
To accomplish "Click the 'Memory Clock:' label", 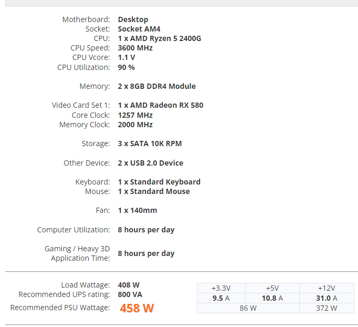I will 85,125.
